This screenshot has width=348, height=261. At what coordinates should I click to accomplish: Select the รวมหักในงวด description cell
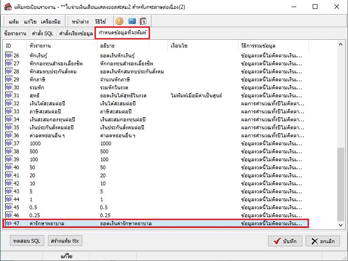114,87
